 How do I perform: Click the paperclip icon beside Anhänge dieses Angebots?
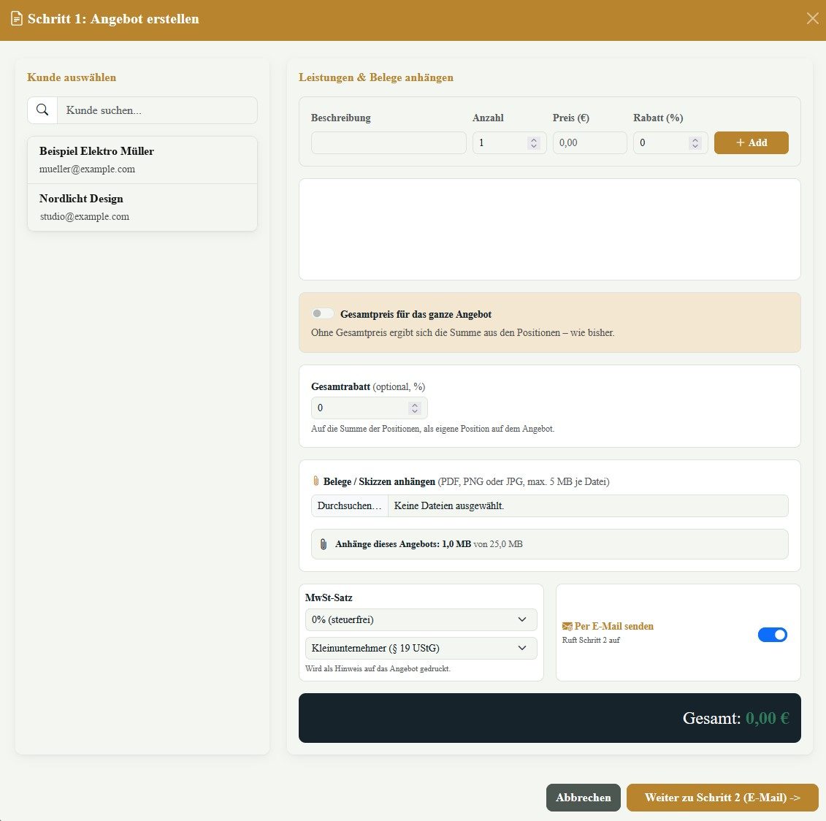pyautogui.click(x=324, y=544)
